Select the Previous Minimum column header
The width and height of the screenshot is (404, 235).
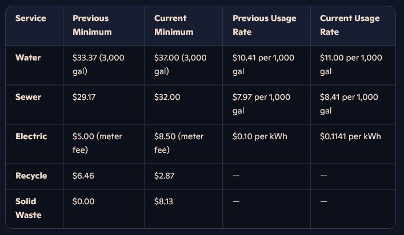tap(92, 25)
